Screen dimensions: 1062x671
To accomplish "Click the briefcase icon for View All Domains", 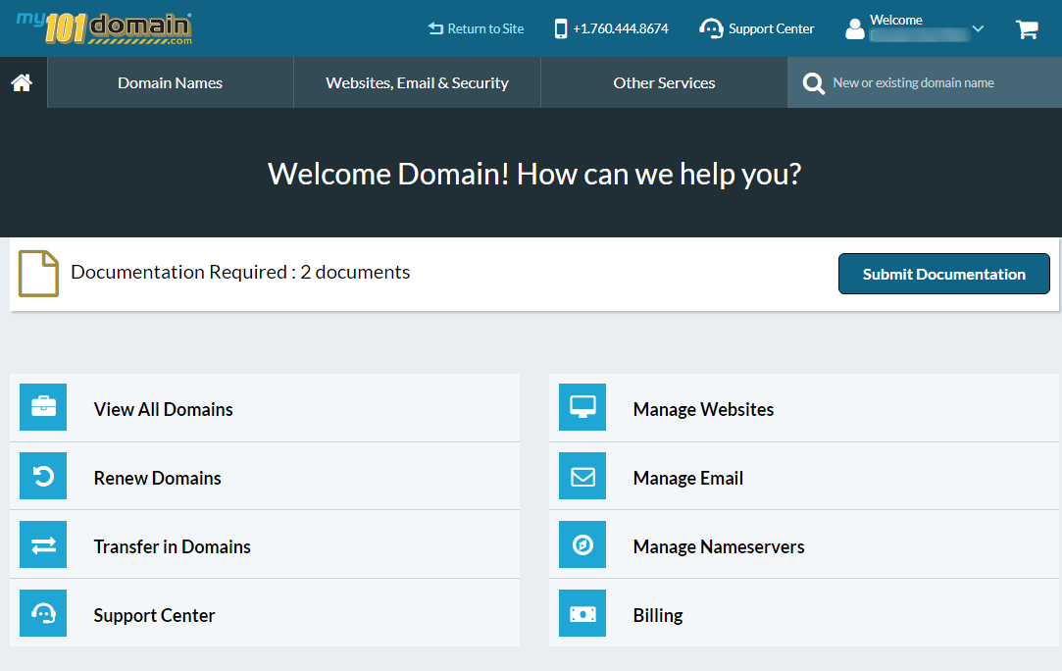I will click(43, 407).
